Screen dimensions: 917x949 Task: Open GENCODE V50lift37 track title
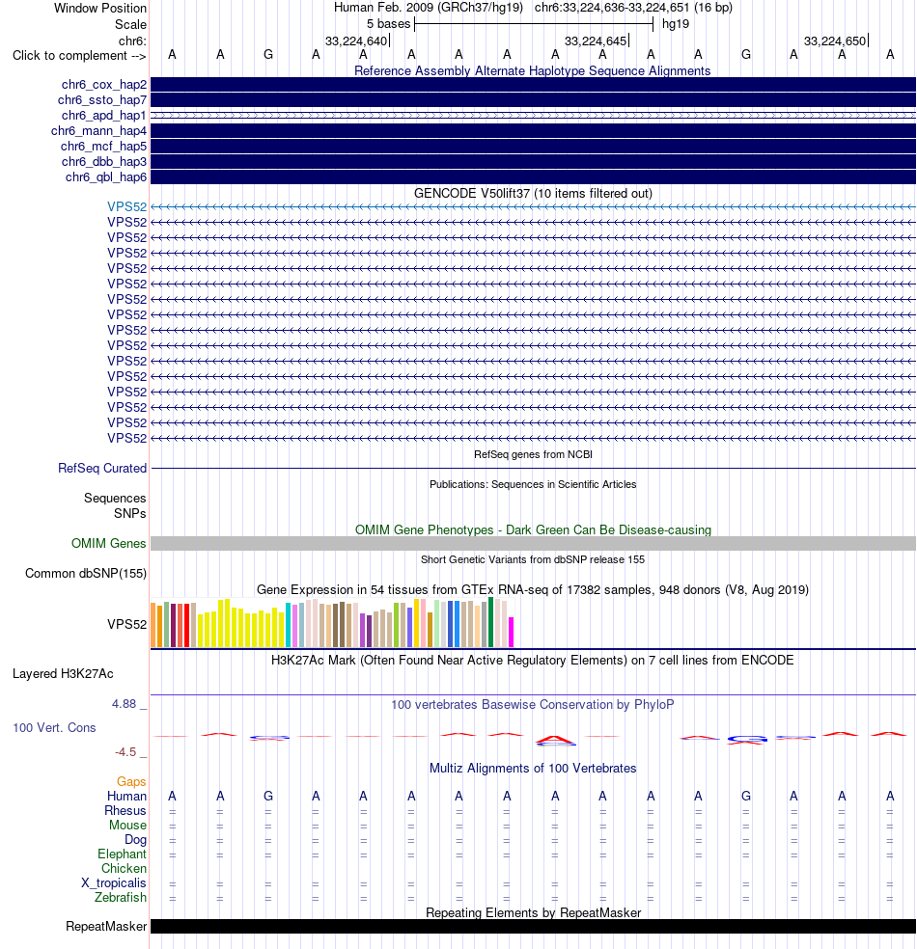coord(533,193)
